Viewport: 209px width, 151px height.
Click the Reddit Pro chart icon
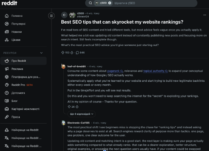(x=7, y=85)
